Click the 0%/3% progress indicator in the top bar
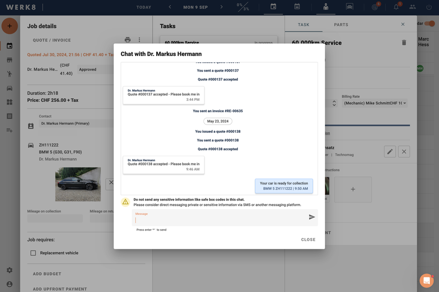Image resolution: width=439 pixels, height=292 pixels. tap(240, 7)
